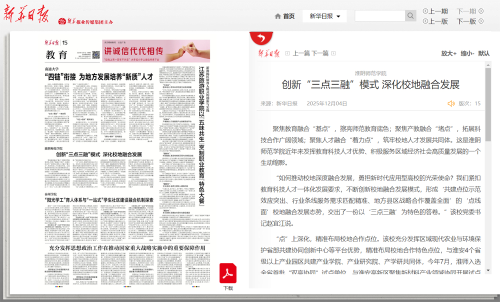
Task: Enlarge article text with 放大+
Action: coord(448,53)
